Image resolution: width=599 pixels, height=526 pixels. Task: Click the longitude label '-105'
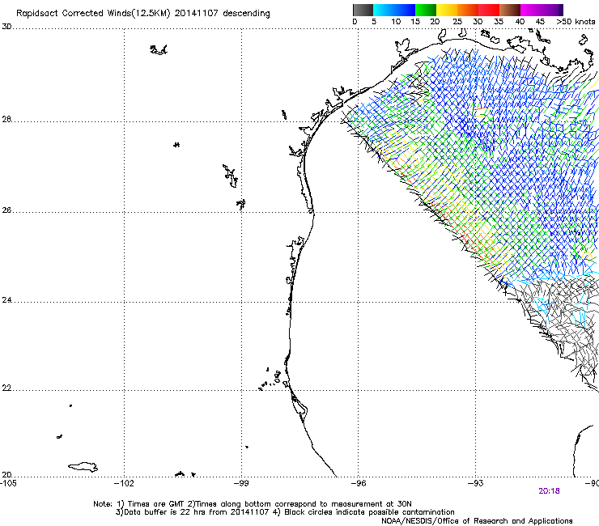coord(8,483)
